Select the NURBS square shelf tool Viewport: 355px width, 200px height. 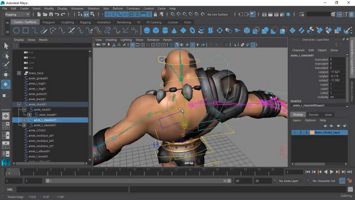pyautogui.click(x=25, y=30)
